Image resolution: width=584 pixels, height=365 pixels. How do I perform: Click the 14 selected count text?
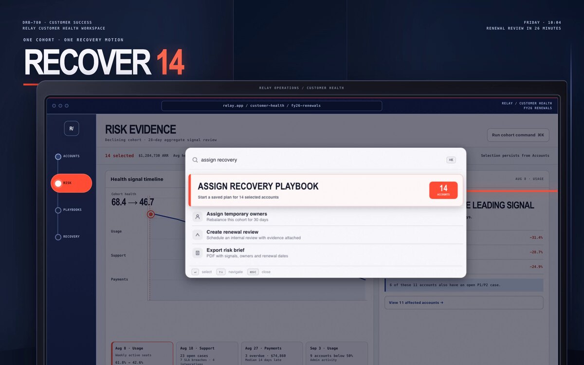pyautogui.click(x=119, y=156)
